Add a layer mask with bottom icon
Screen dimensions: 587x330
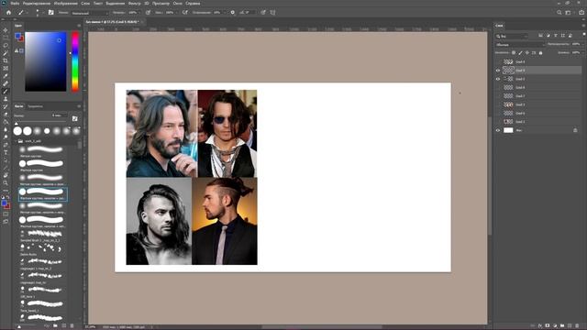tap(548, 326)
